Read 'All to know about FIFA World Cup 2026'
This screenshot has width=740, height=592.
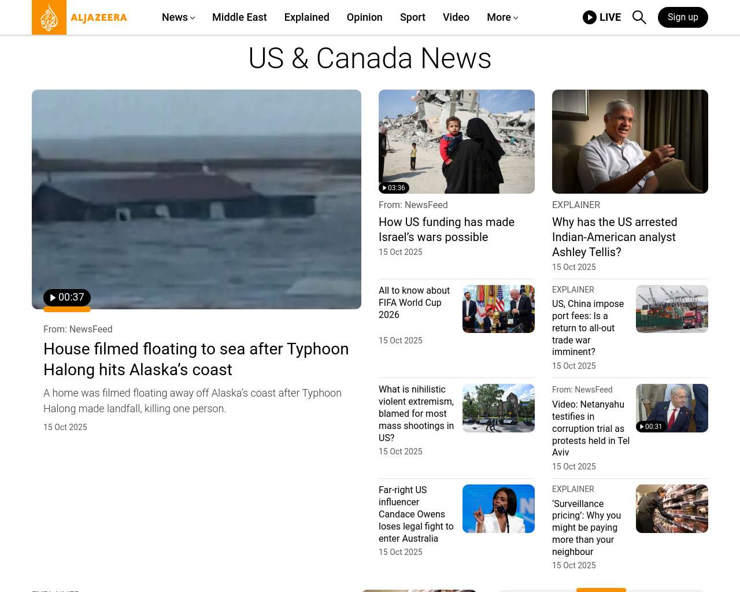[414, 302]
